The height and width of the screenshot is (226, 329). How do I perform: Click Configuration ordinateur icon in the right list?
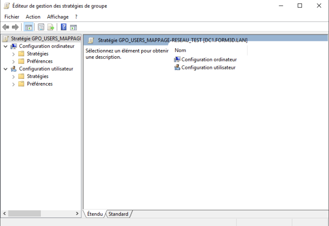177,59
